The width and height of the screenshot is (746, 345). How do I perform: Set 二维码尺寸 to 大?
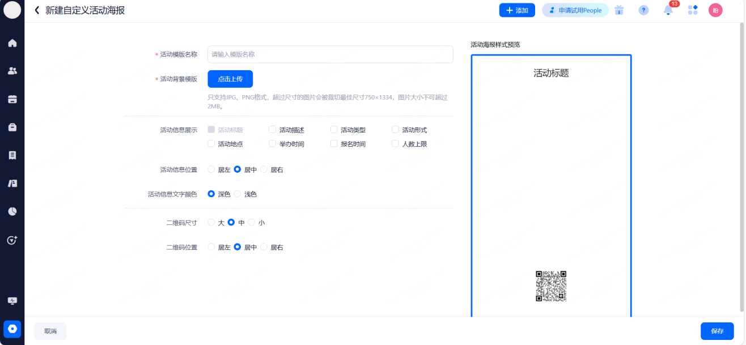tap(211, 223)
